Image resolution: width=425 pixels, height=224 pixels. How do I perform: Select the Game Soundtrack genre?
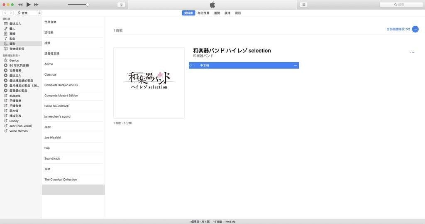pyautogui.click(x=73, y=106)
